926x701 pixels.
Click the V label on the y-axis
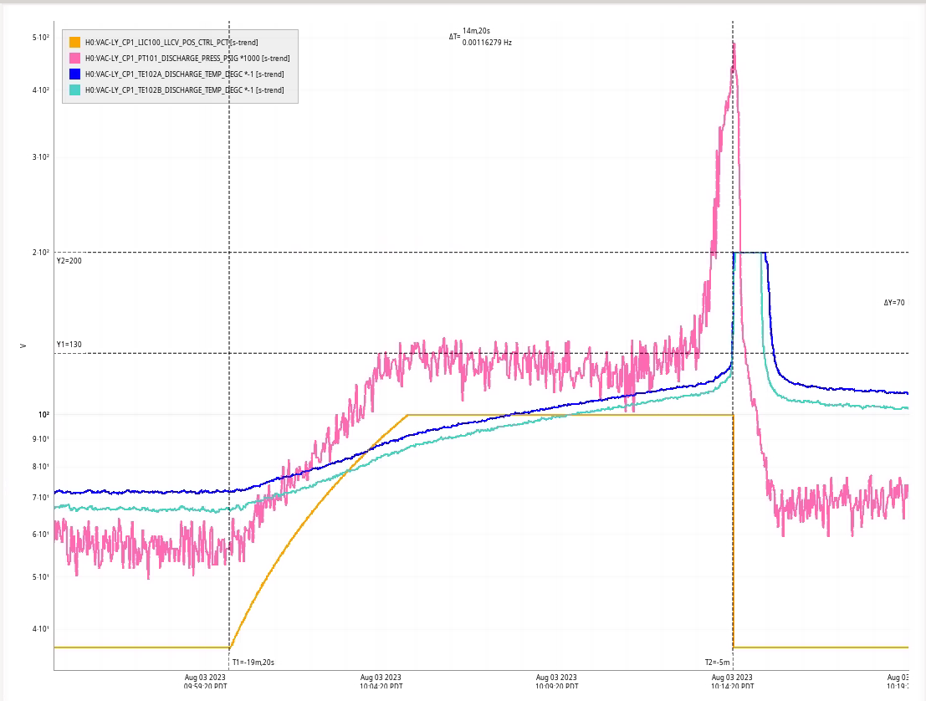(x=23, y=345)
